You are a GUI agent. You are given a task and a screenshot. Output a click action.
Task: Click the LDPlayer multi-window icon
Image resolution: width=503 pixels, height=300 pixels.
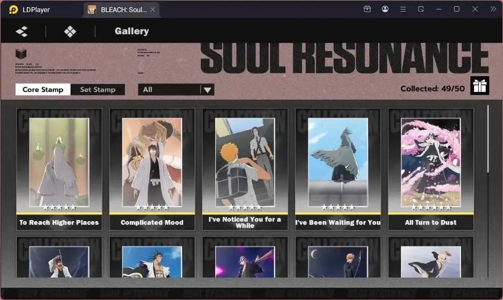[x=421, y=9]
